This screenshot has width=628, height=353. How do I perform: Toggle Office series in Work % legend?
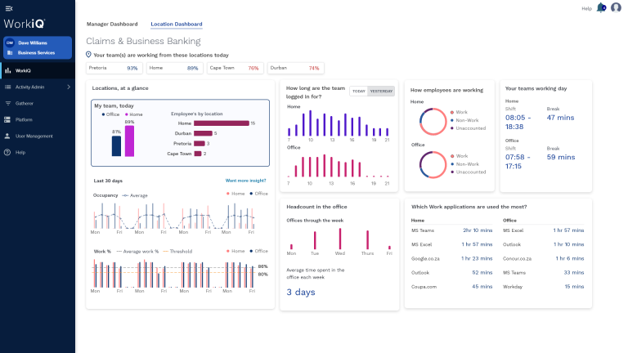pos(258,252)
